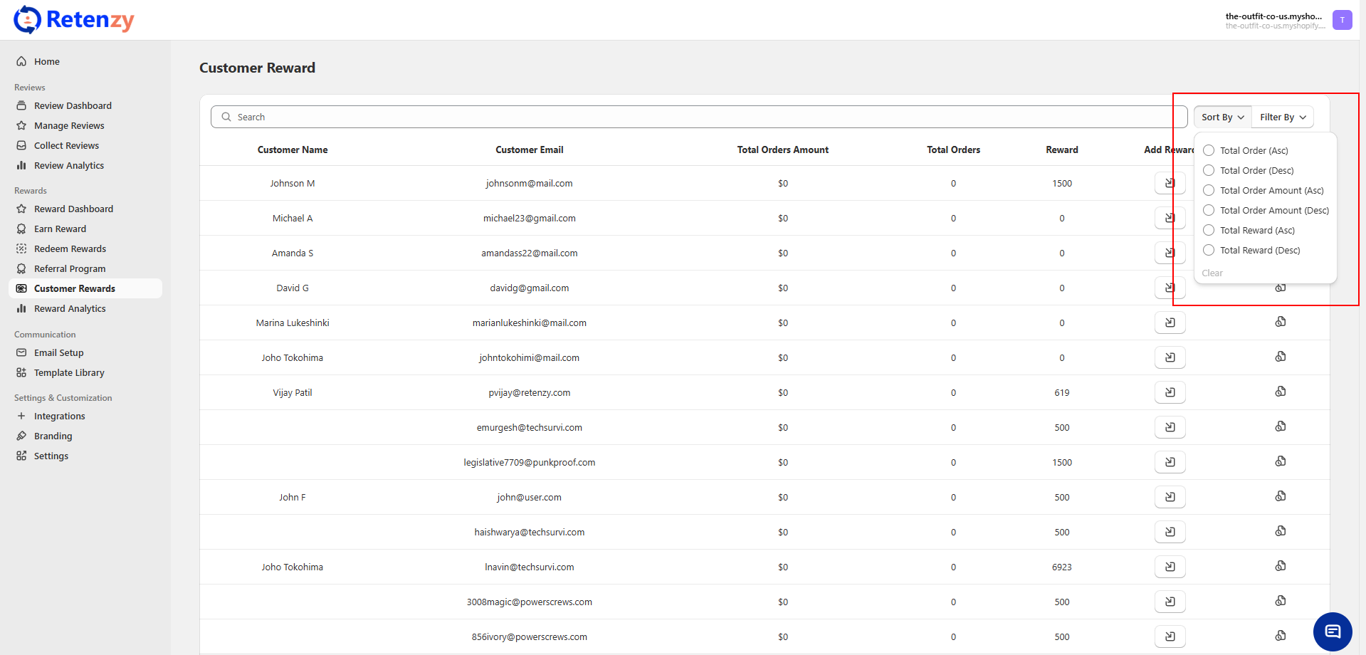Clear the selected sort option
This screenshot has width=1366, height=655.
pyautogui.click(x=1212, y=273)
